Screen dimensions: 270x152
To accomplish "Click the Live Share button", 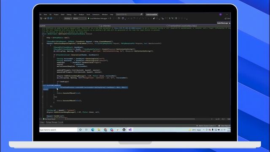I will [x=227, y=19].
